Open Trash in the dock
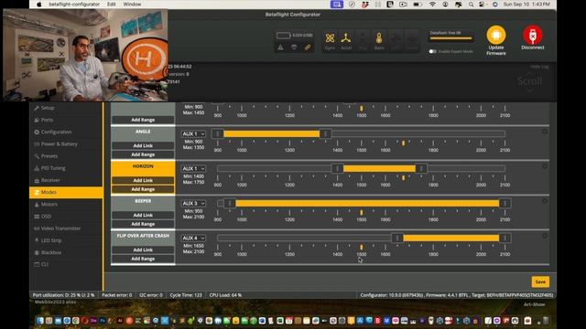The image size is (586, 329). click(546, 321)
